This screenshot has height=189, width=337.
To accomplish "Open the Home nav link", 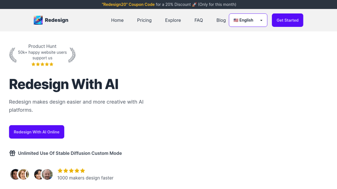I will pos(117,20).
